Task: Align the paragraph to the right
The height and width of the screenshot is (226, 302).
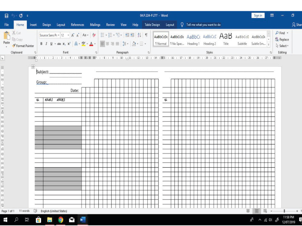Action: point(112,44)
